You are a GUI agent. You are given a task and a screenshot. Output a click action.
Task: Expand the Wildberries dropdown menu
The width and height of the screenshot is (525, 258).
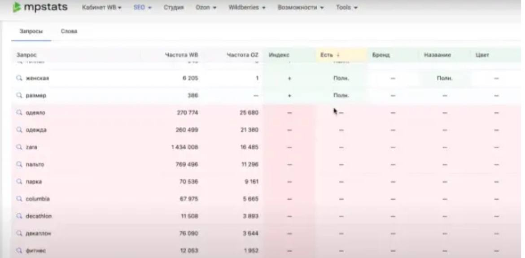[247, 7]
